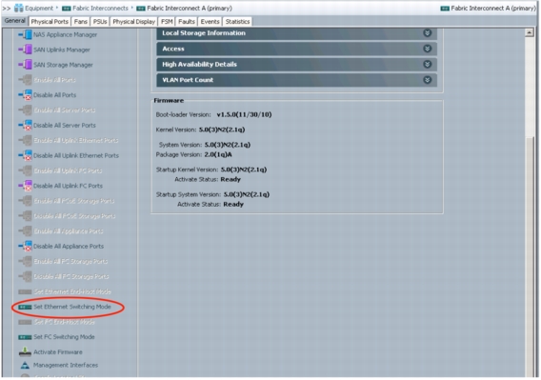Screen dimensions: 541x380
Task: Click the Boot-loader Version value v1.5.0(11/30/10)
Action: click(x=244, y=114)
